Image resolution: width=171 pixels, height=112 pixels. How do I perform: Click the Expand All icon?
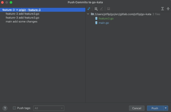click(x=162, y=9)
